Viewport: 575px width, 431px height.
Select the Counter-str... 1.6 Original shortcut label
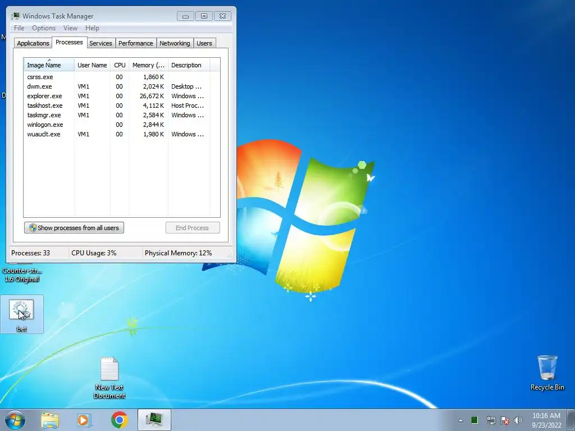coord(22,275)
